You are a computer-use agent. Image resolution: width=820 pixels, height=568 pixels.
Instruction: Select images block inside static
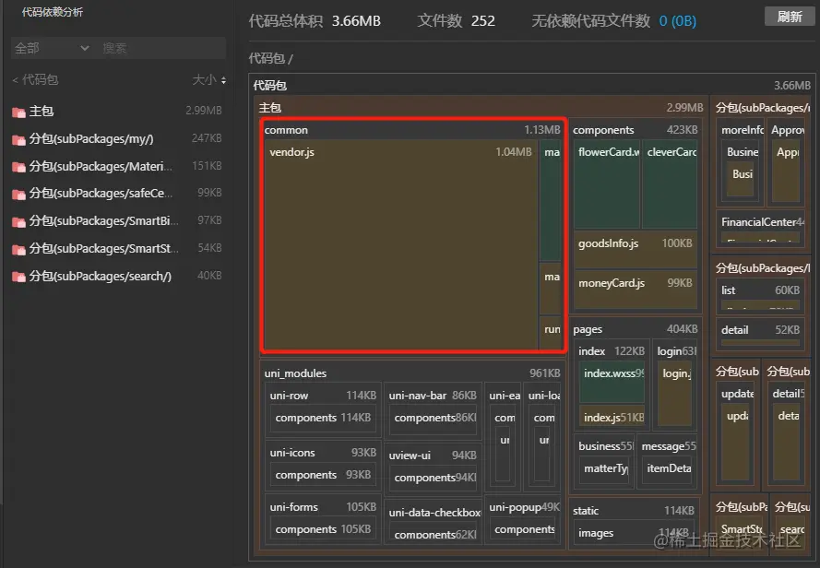636,533
